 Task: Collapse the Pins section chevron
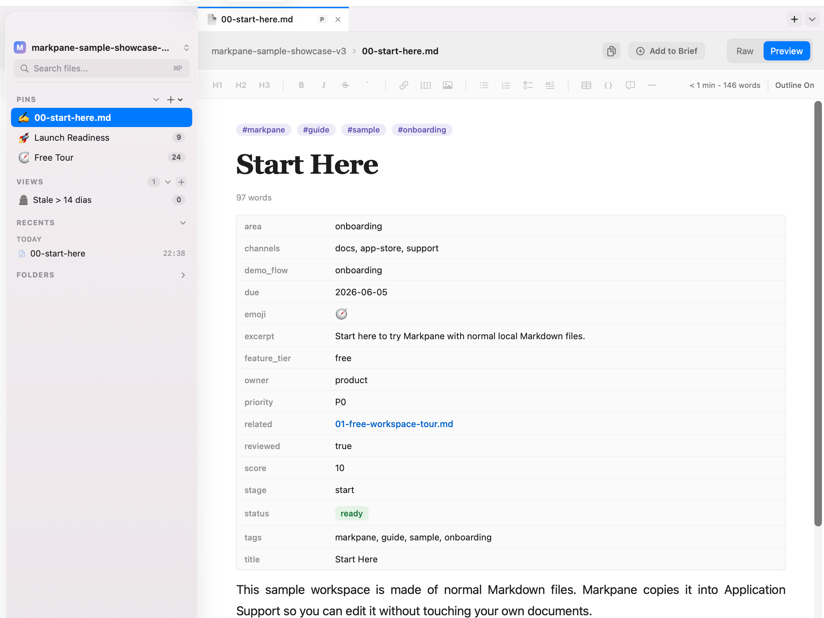[x=156, y=100]
